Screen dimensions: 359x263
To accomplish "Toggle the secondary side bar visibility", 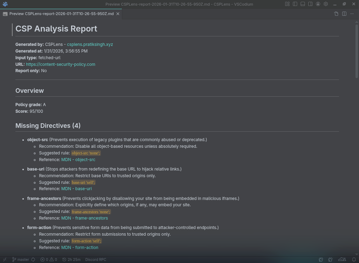I will click(x=310, y=4).
